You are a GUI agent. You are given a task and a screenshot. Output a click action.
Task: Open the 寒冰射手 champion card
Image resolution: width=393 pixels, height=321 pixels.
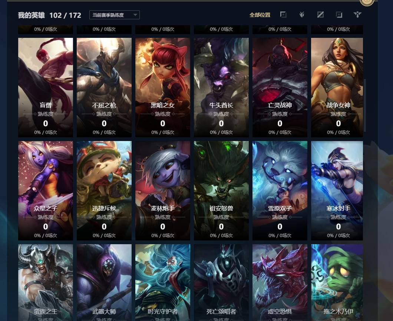coord(337,191)
